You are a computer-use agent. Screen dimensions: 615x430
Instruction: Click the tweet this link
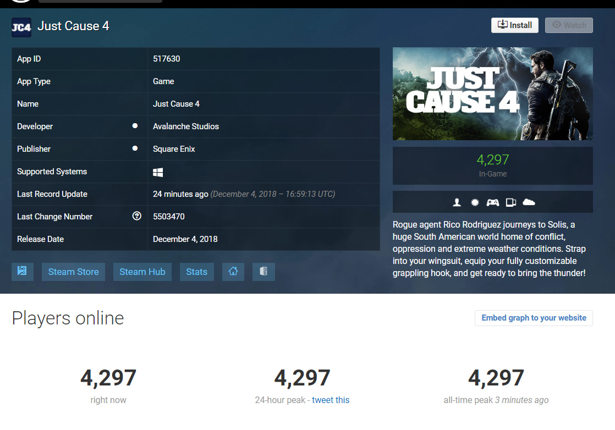pyautogui.click(x=331, y=400)
